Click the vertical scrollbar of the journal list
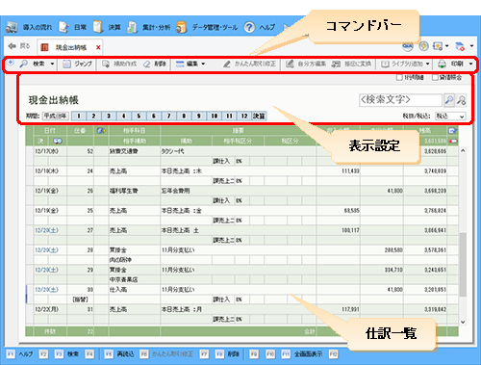This screenshot has height=365, width=481. coord(463,236)
